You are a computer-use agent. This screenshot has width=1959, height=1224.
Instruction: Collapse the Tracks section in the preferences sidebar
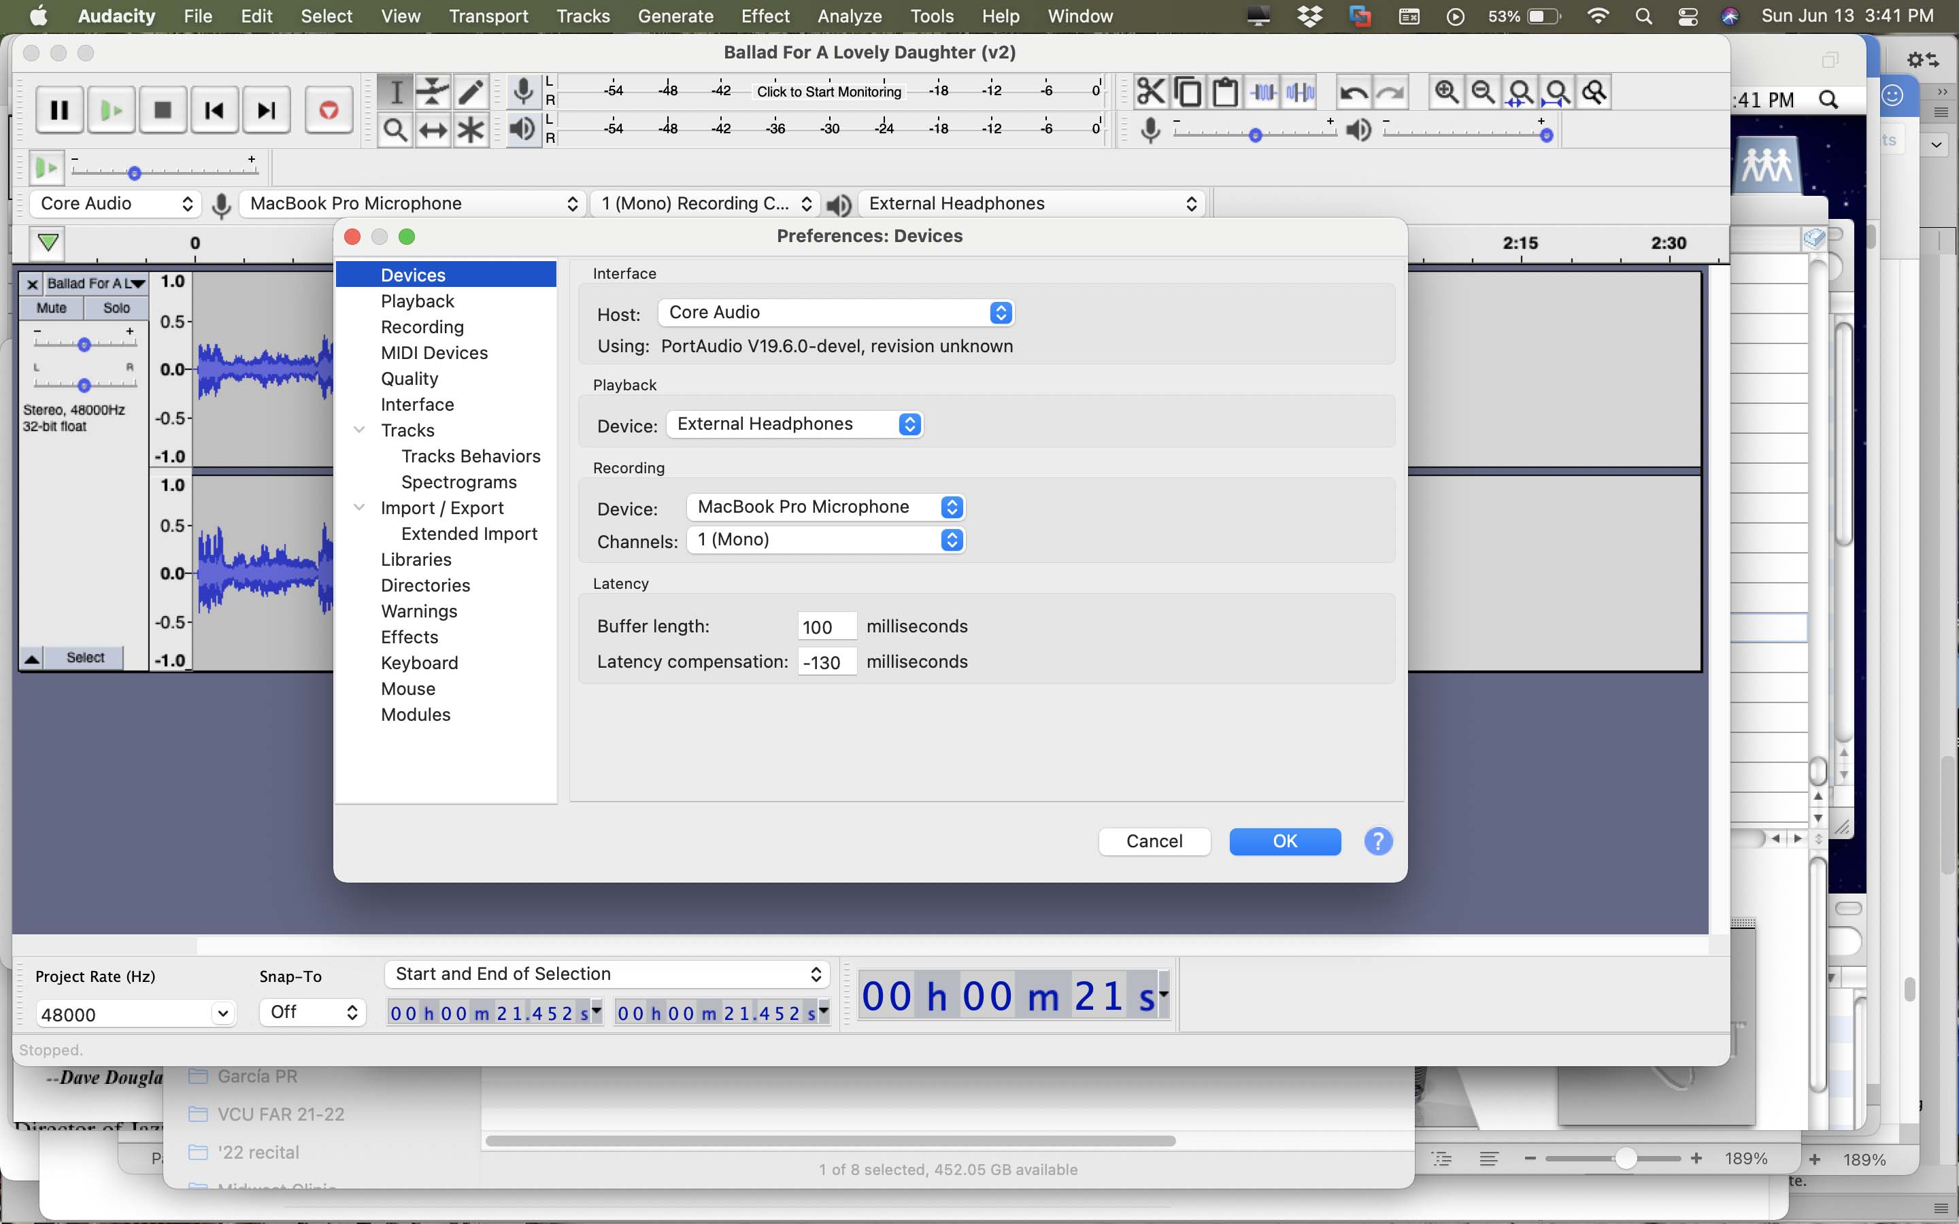[358, 430]
